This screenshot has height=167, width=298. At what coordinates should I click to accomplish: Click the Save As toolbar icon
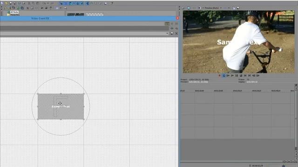point(15,3)
